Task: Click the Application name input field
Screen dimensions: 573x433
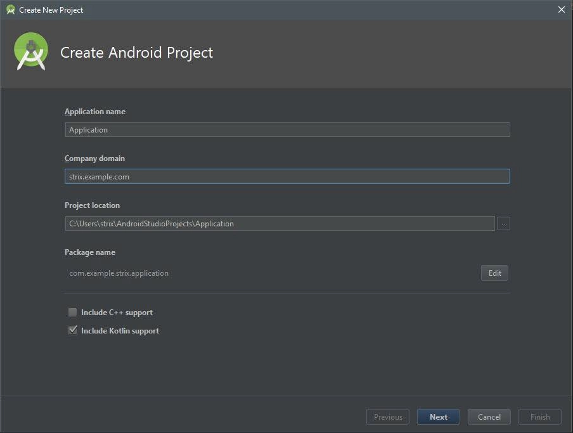Action: pos(287,130)
